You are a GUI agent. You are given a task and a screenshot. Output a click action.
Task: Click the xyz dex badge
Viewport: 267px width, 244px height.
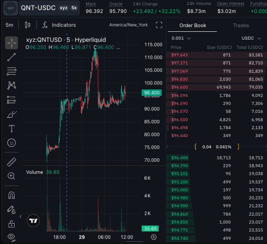click(64, 8)
